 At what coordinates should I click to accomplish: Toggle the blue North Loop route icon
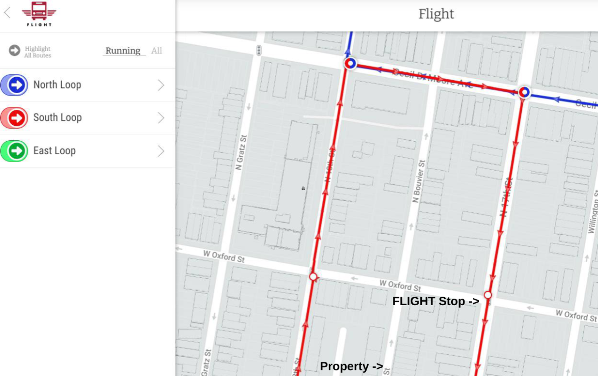pyautogui.click(x=15, y=85)
